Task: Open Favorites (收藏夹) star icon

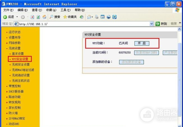Action: point(65,17)
